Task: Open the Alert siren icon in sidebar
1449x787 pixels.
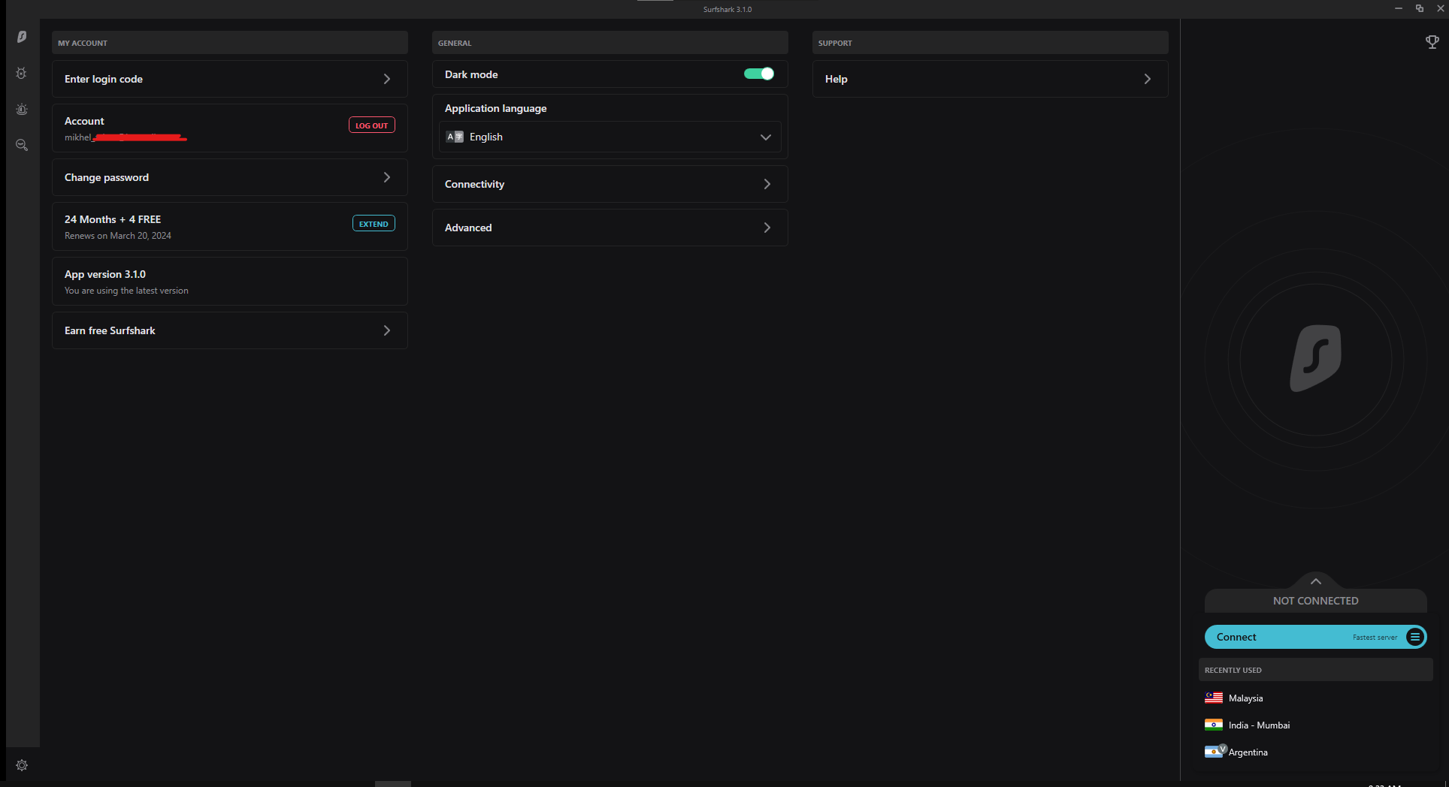Action: [x=22, y=110]
